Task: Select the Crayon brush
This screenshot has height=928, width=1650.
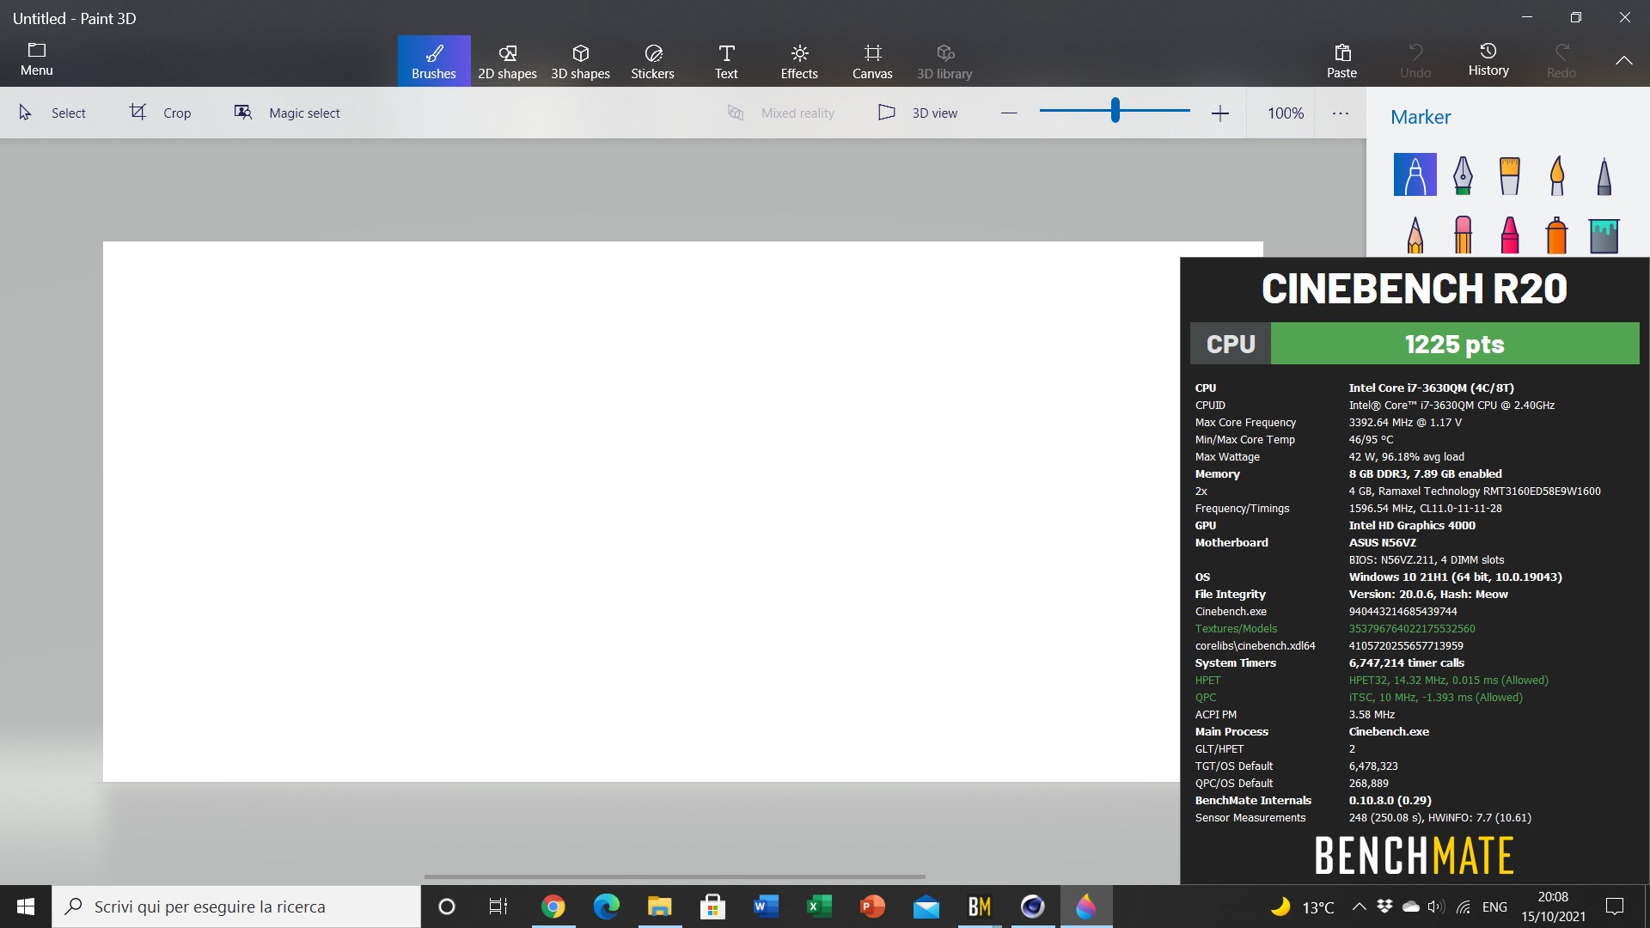Action: pos(1509,235)
